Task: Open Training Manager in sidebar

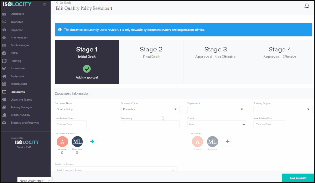Action: click(21, 107)
